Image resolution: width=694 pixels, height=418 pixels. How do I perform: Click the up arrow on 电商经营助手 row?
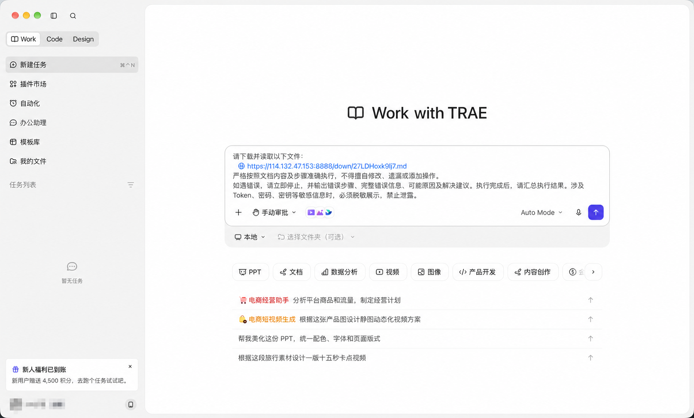click(x=591, y=300)
